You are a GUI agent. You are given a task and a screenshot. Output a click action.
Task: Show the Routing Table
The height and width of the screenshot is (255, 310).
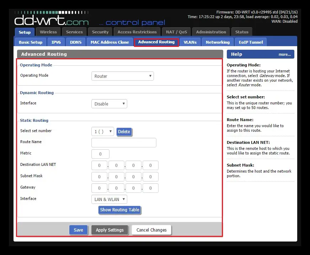point(119,210)
